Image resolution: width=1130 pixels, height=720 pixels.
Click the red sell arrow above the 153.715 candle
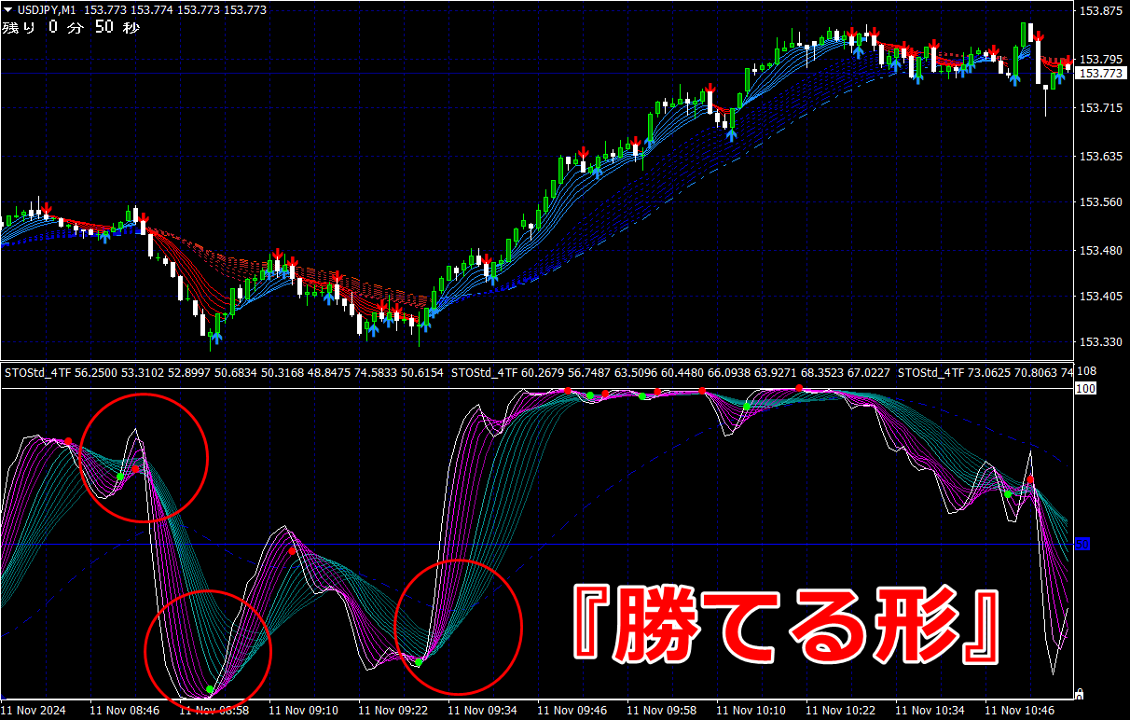coord(710,91)
